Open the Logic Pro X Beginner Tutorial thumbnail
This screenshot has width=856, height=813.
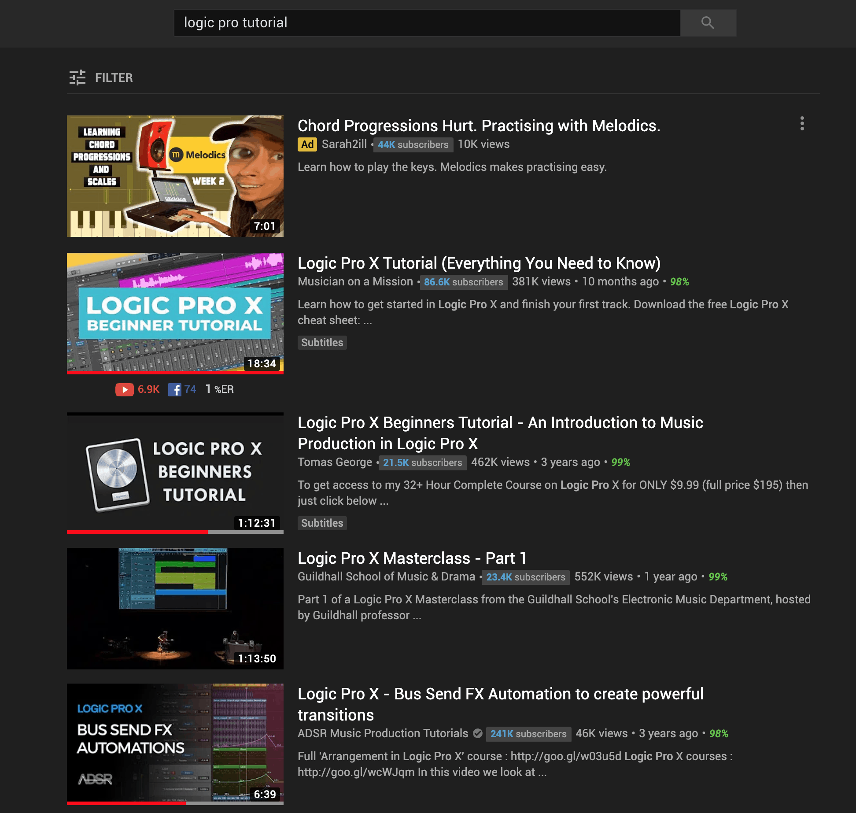(x=175, y=313)
